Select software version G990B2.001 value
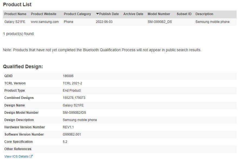This screenshot has width=239, height=159. coord(72,134)
